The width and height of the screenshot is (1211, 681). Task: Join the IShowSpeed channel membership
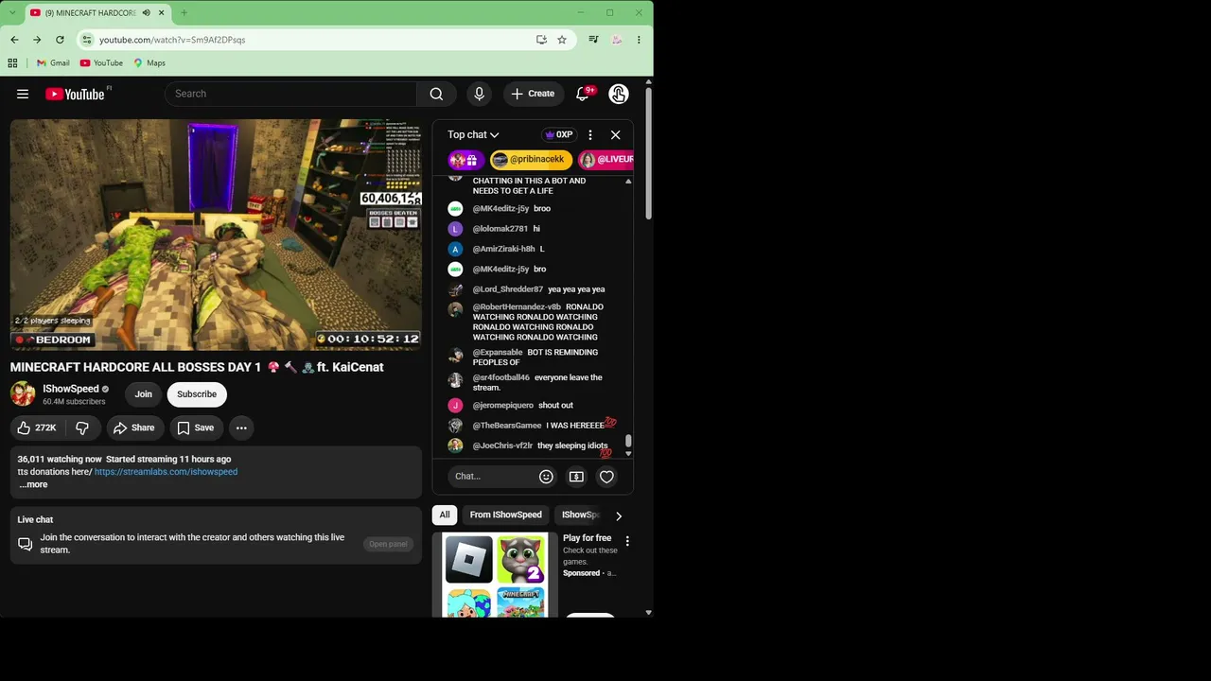[x=143, y=394]
